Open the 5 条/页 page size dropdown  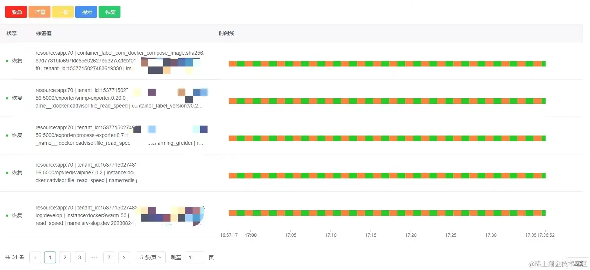(151, 257)
